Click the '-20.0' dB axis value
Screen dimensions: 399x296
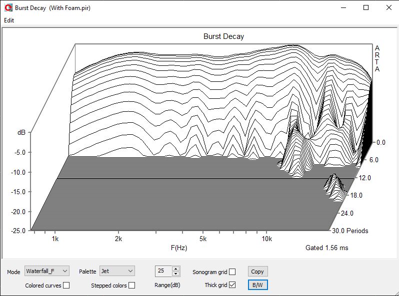[18, 212]
